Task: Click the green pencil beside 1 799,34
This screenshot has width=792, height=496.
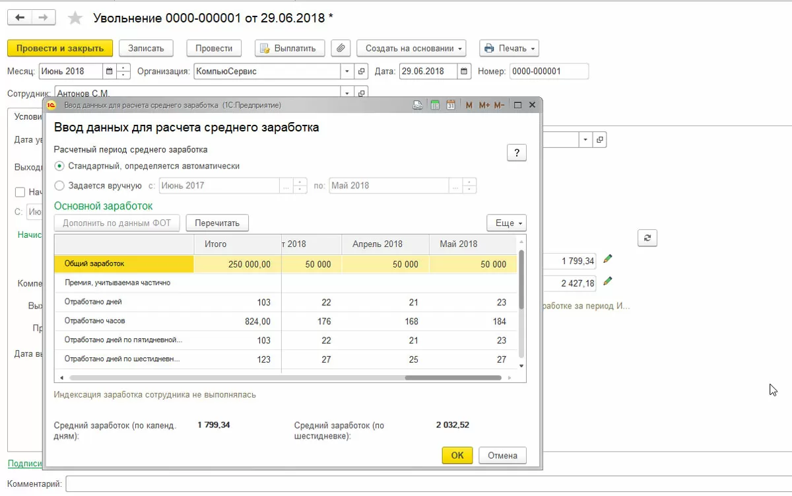Action: 608,260
